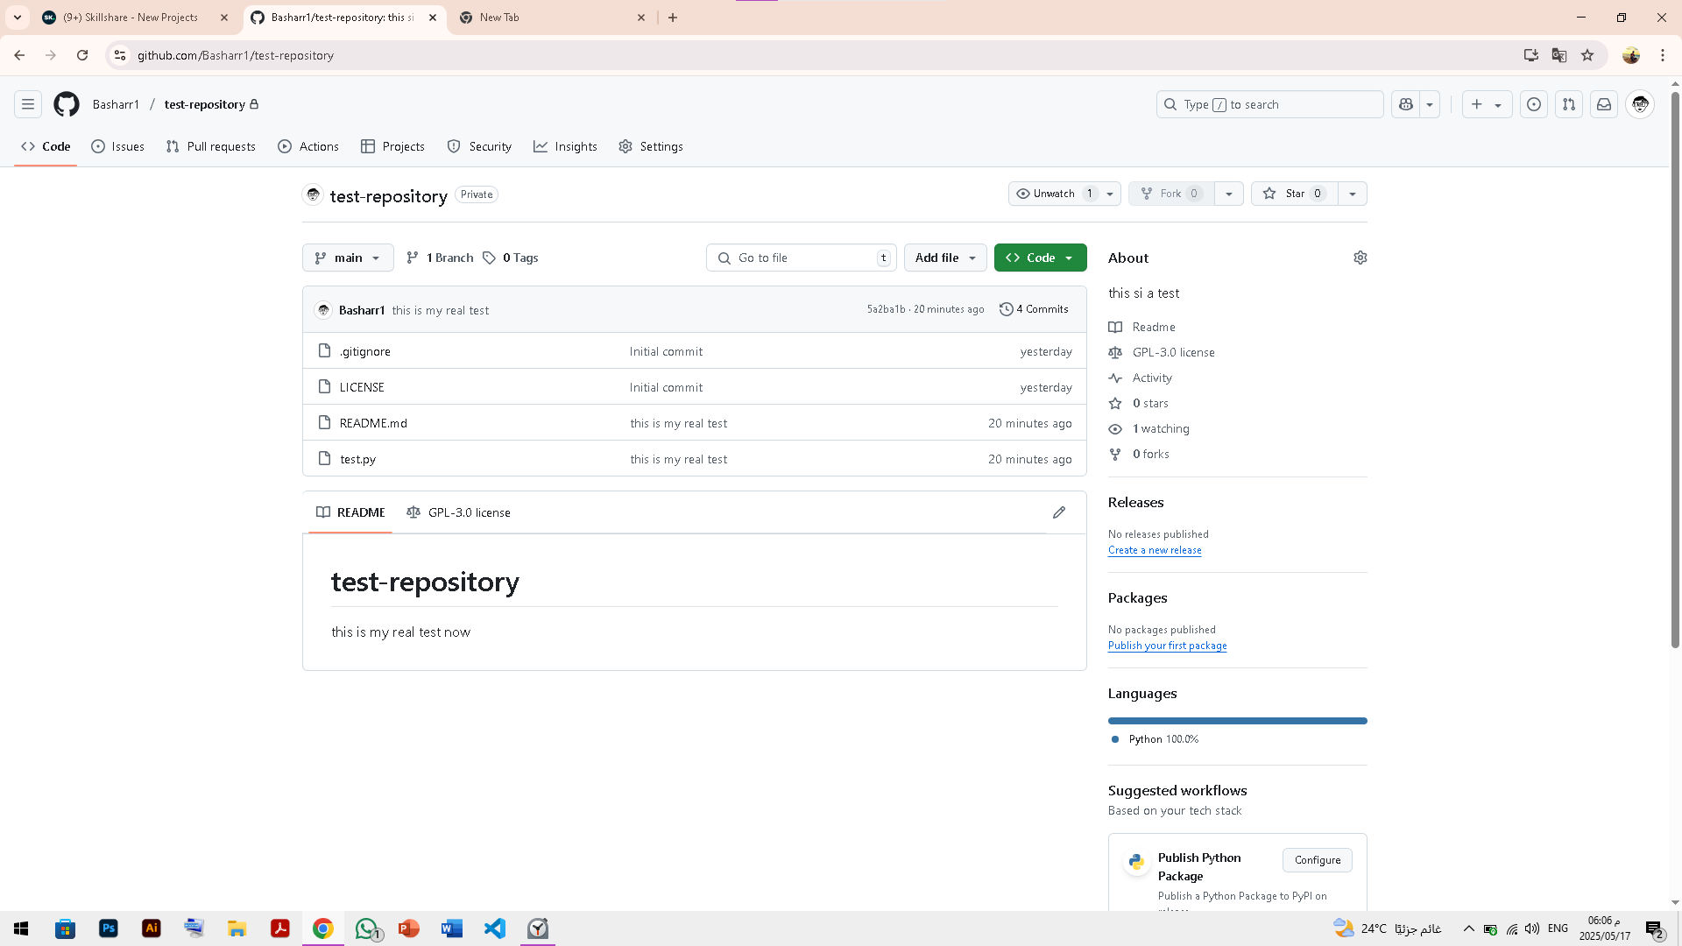This screenshot has height=946, width=1682.
Task: Click the translate page icon in address bar
Action: click(1559, 55)
